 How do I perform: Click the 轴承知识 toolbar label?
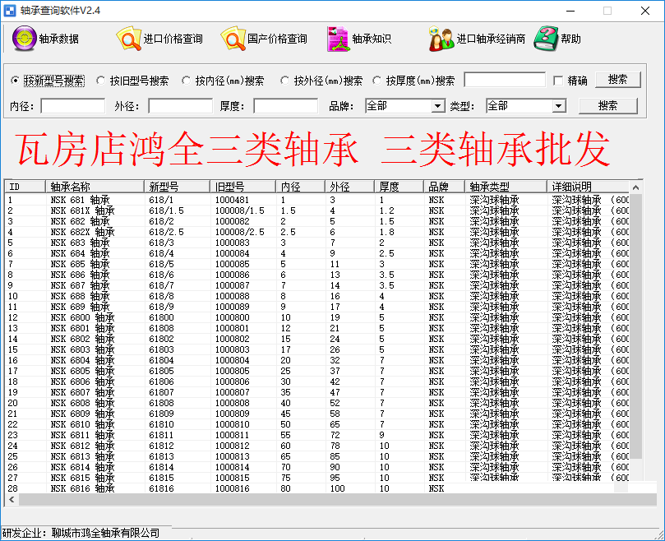tap(372, 39)
